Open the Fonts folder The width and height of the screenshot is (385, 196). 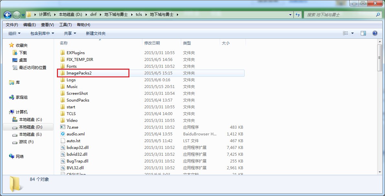point(71,66)
